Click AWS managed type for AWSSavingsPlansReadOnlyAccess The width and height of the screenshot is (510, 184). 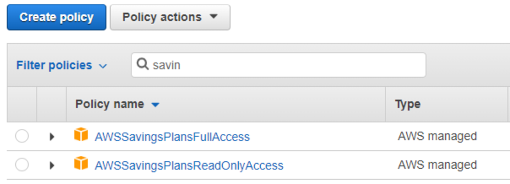437,165
